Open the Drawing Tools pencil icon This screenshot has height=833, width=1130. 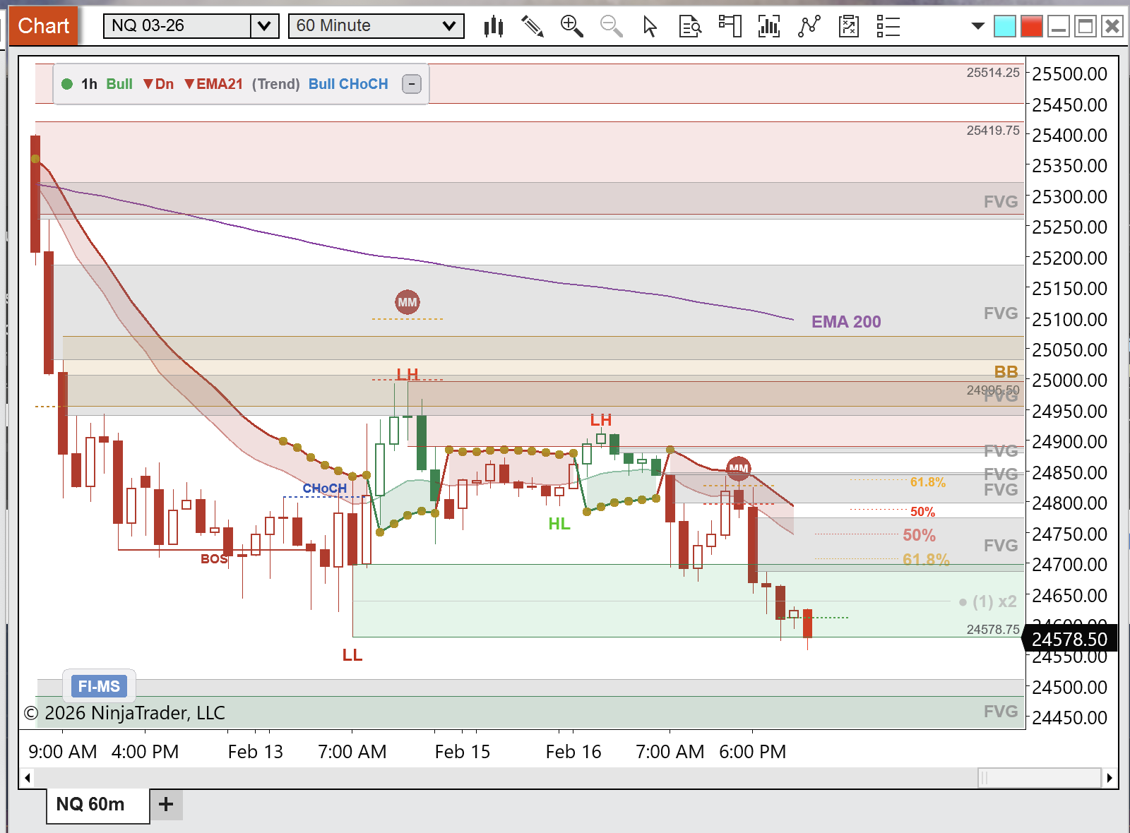tap(533, 26)
